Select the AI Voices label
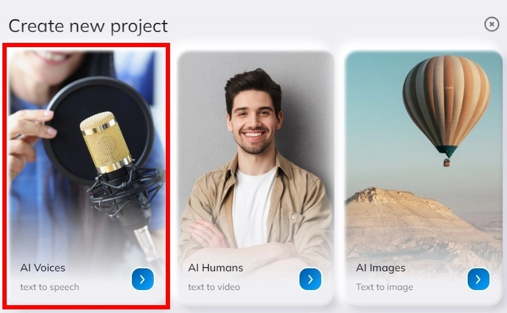Image resolution: width=507 pixels, height=313 pixels. pos(43,268)
